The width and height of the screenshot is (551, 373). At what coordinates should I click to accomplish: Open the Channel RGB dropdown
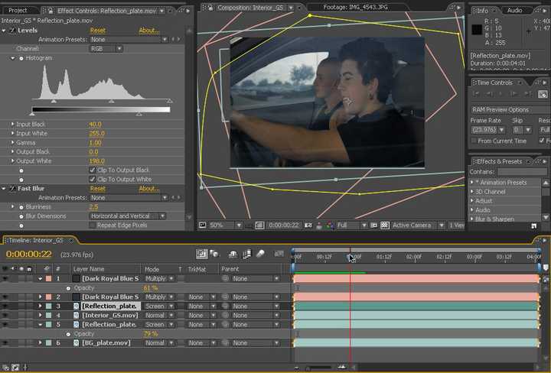(x=106, y=48)
